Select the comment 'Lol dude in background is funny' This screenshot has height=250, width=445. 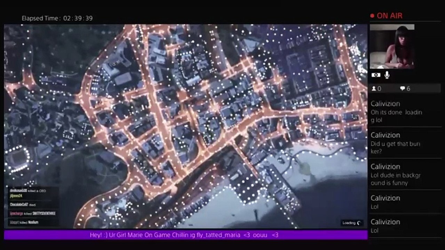(x=396, y=179)
